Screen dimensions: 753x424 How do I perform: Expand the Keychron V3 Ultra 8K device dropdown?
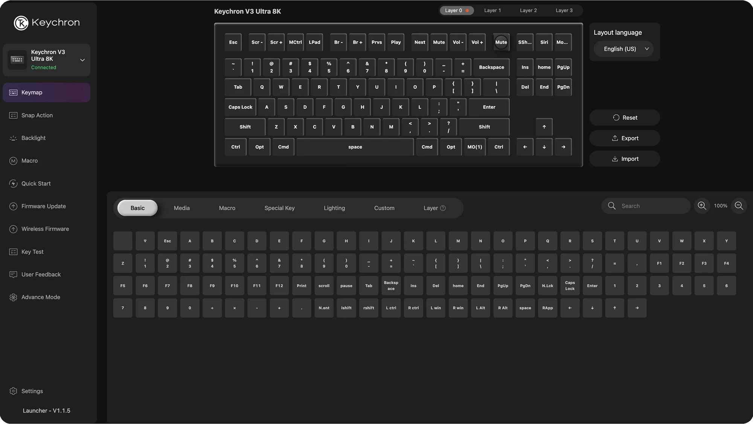click(x=82, y=60)
